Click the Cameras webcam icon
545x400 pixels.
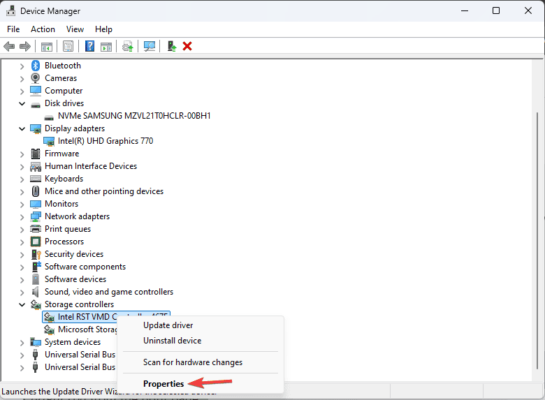coord(36,78)
